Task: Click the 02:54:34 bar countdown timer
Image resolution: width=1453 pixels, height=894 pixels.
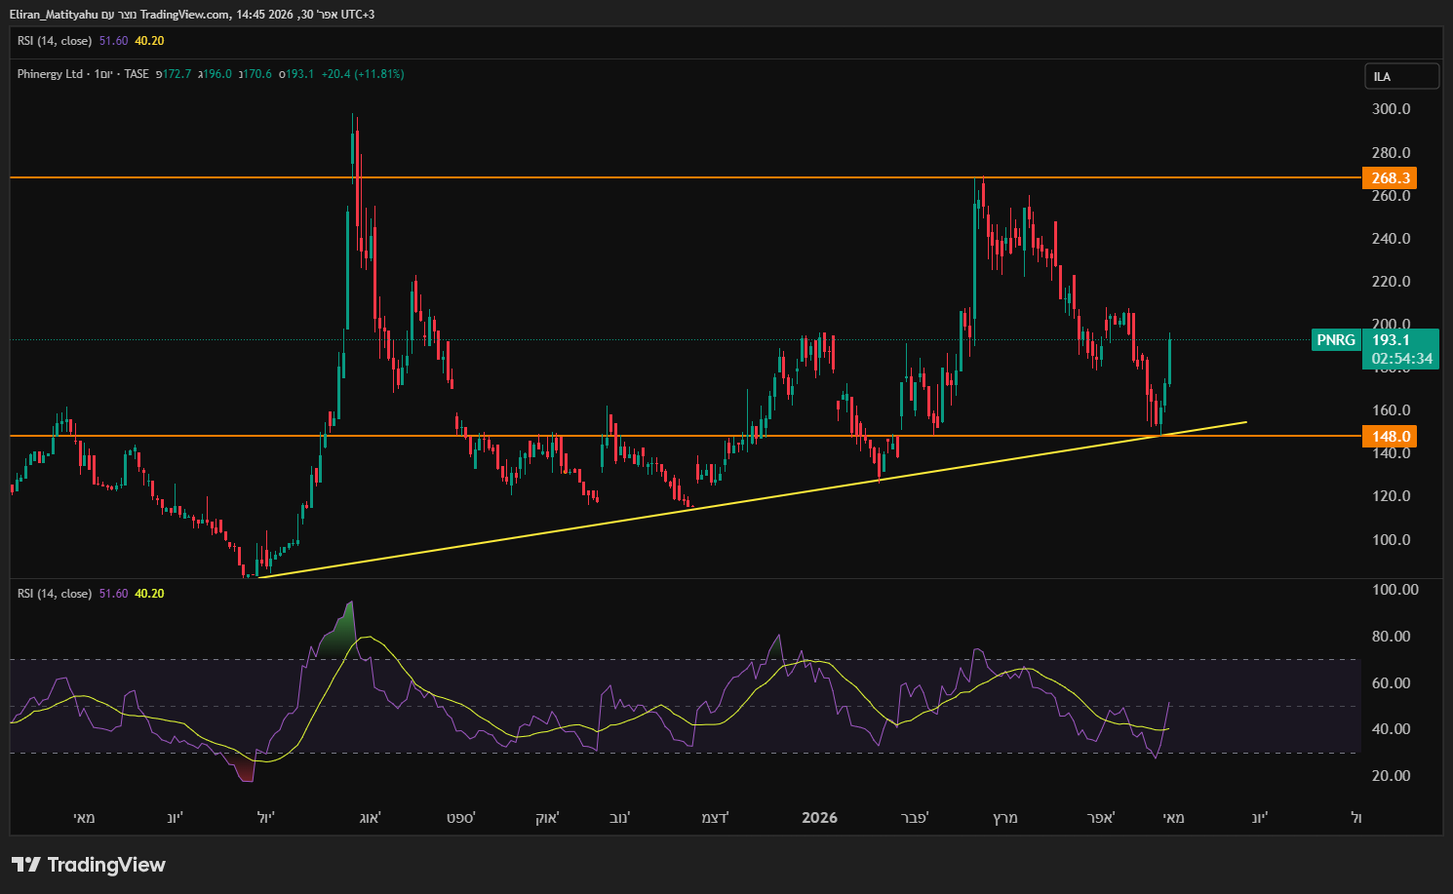Action: click(x=1401, y=359)
